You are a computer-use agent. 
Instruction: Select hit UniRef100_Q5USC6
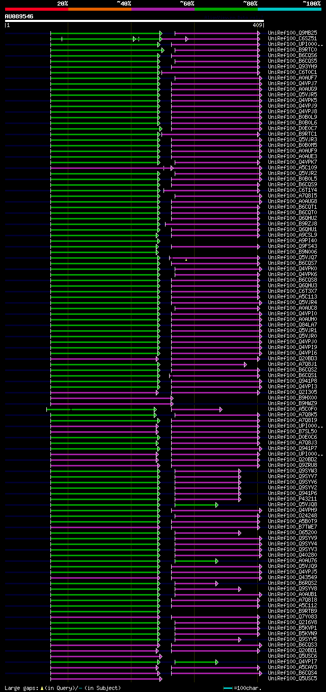point(292,656)
